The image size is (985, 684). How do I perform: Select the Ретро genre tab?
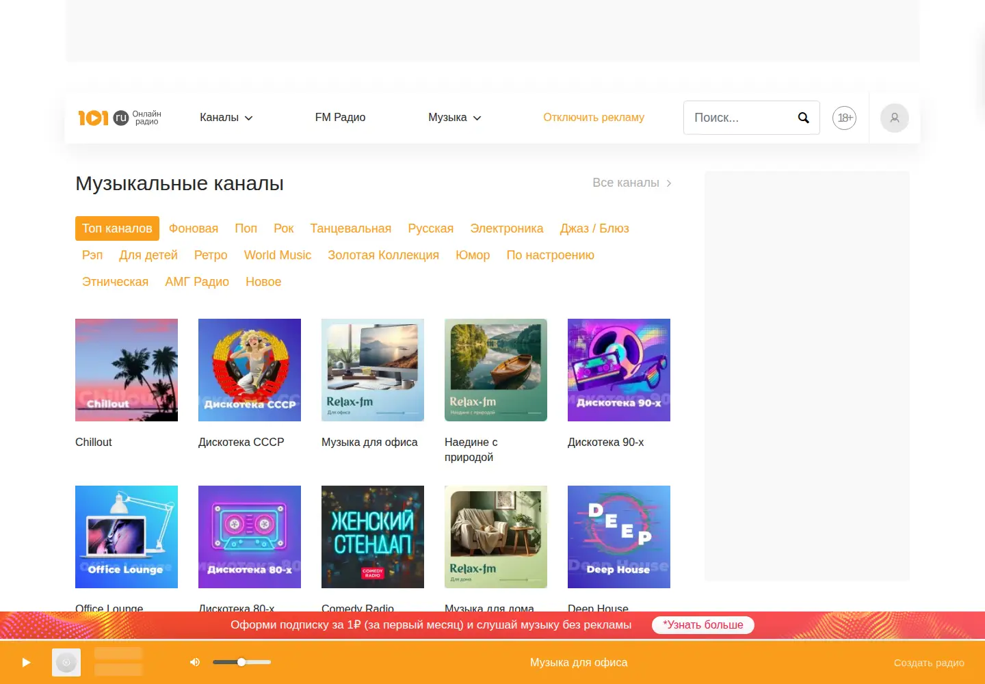point(211,255)
